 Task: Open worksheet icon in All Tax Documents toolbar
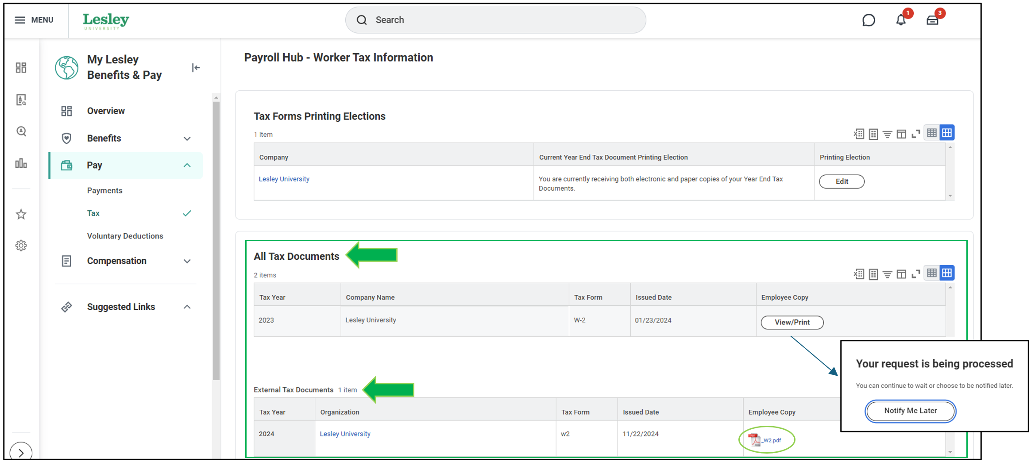[x=873, y=274]
